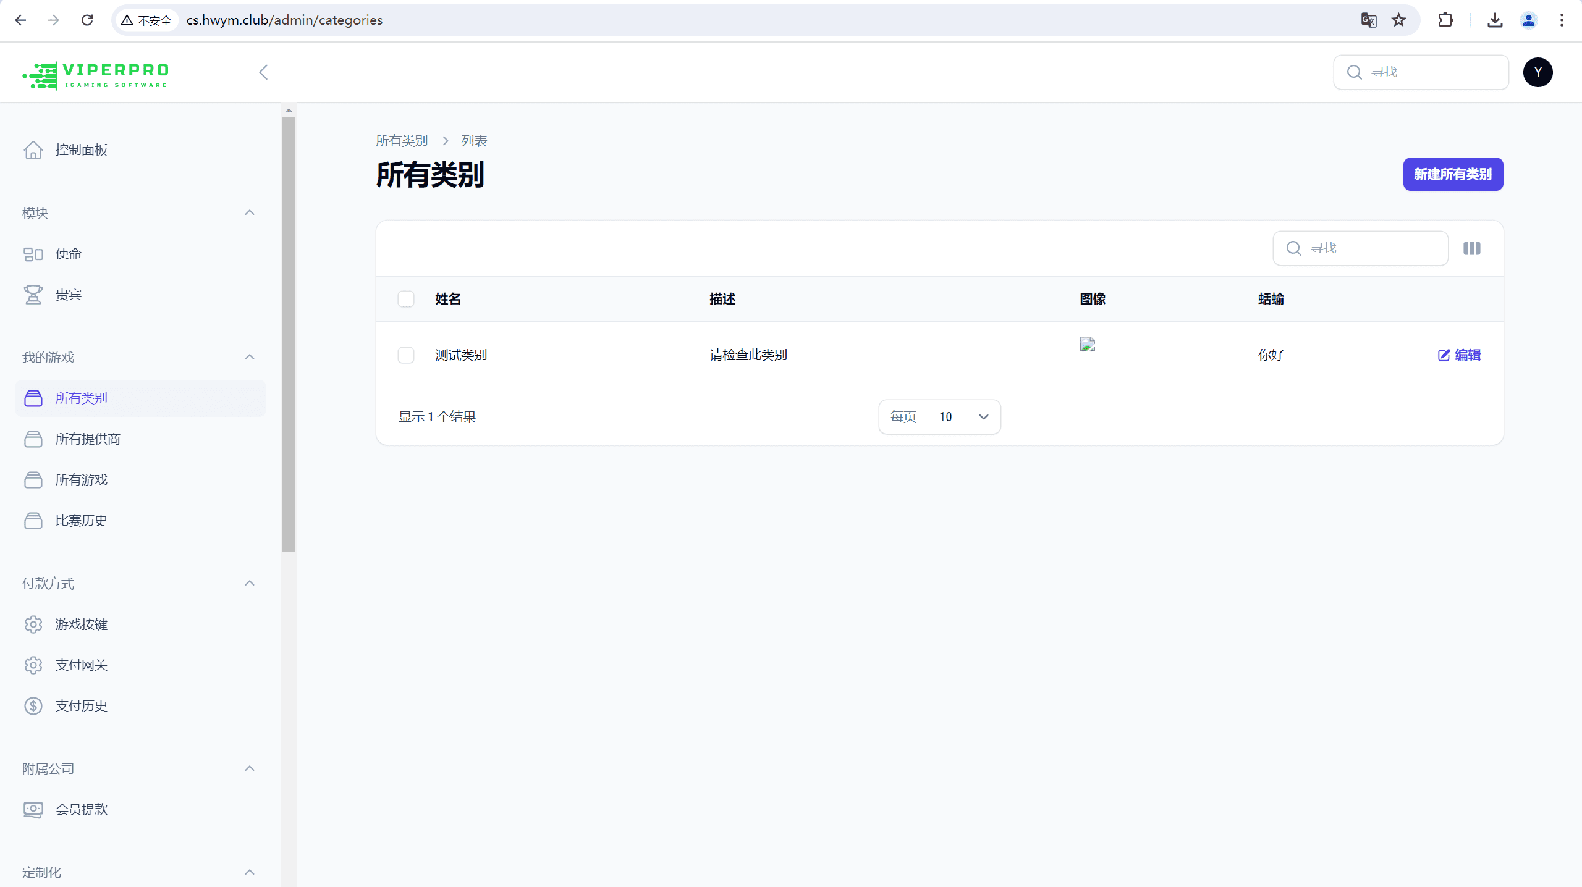Click the 新建所有类别 button
The image size is (1582, 887).
(1452, 174)
